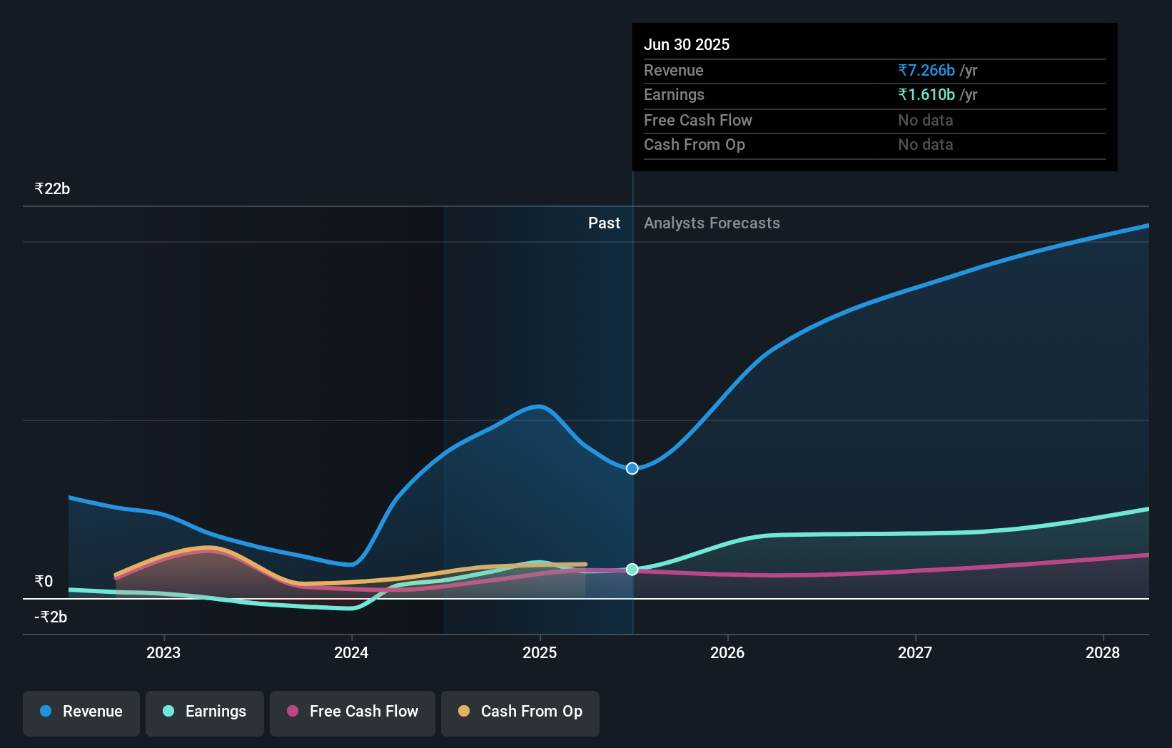This screenshot has height=748, width=1172.
Task: Click the ₹1.610b /yr earnings value
Action: click(x=937, y=94)
